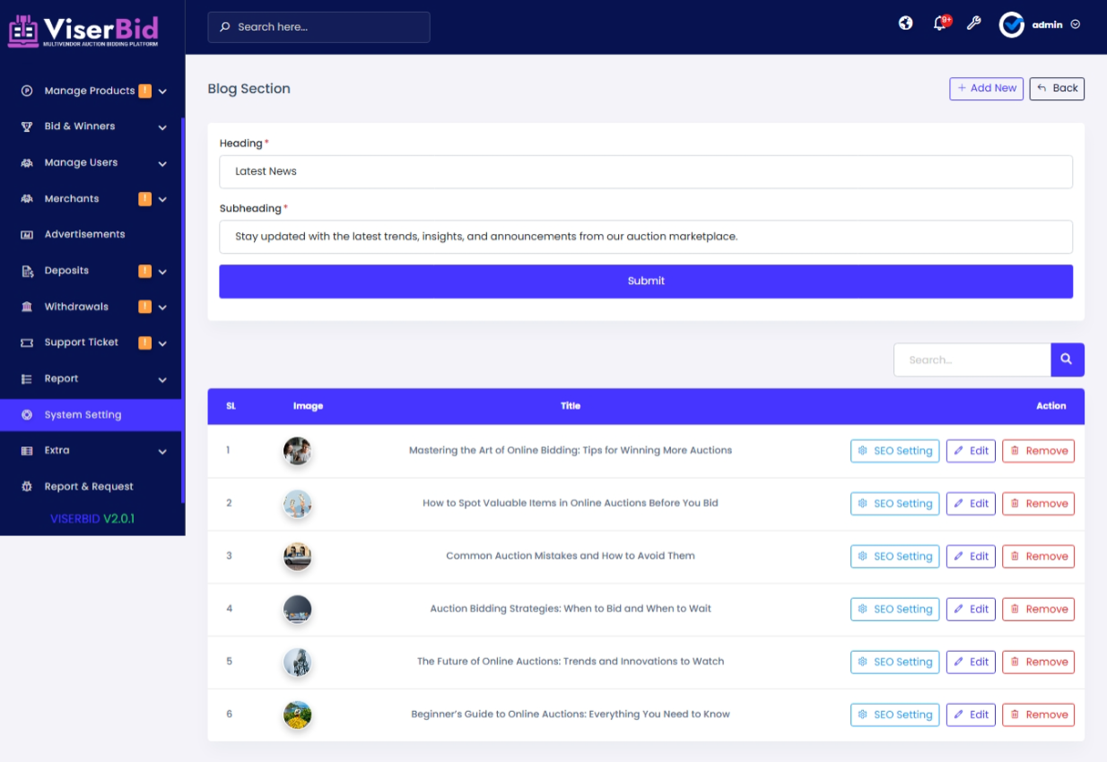Click the Manage Users sidebar icon

tap(27, 163)
